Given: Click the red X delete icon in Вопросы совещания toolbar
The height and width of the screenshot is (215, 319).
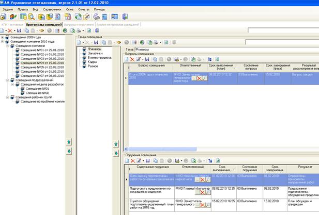Looking at the screenshot, I should pyautogui.click(x=132, y=59).
